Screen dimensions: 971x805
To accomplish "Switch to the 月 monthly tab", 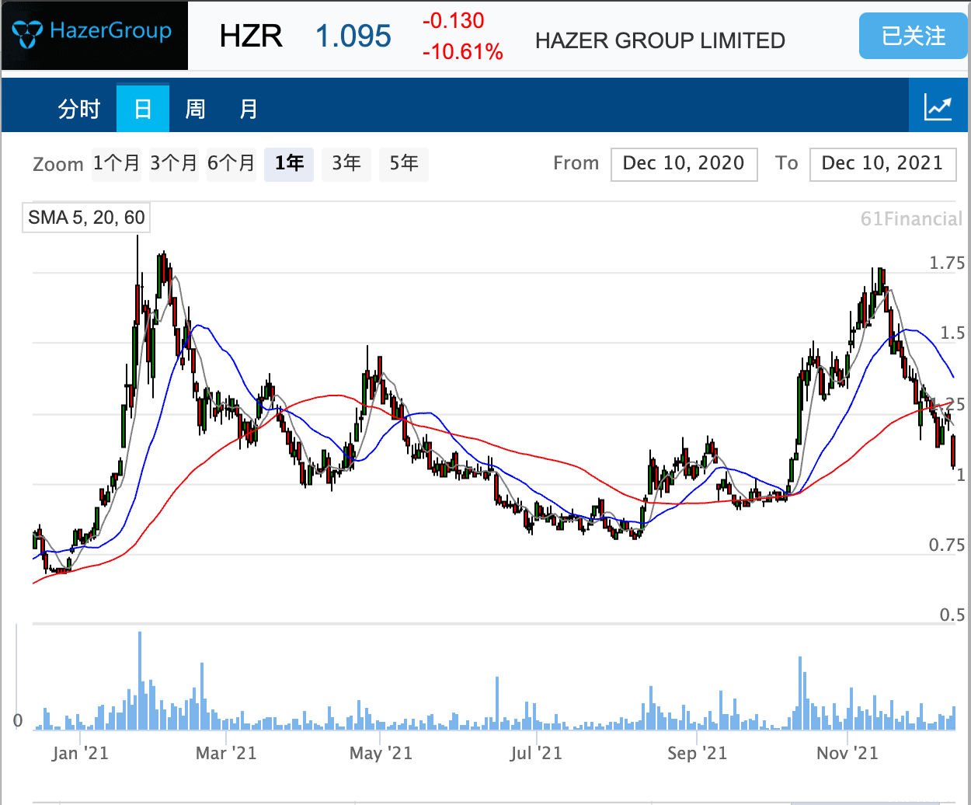I will 248,109.
